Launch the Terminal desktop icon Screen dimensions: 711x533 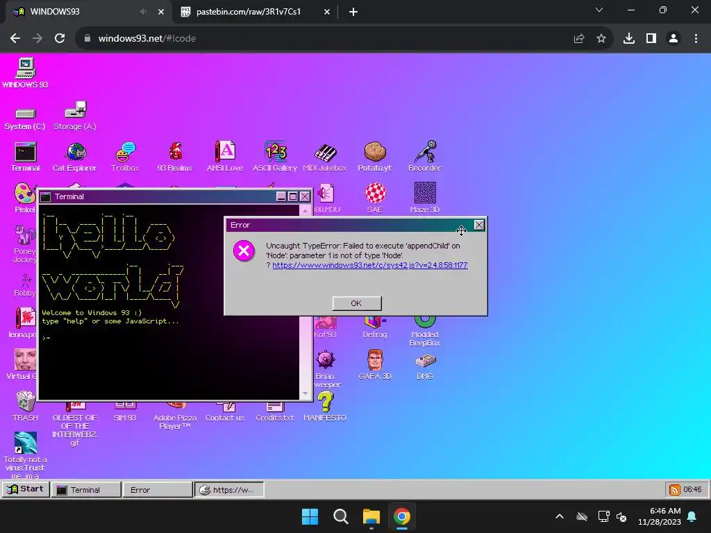pos(26,157)
